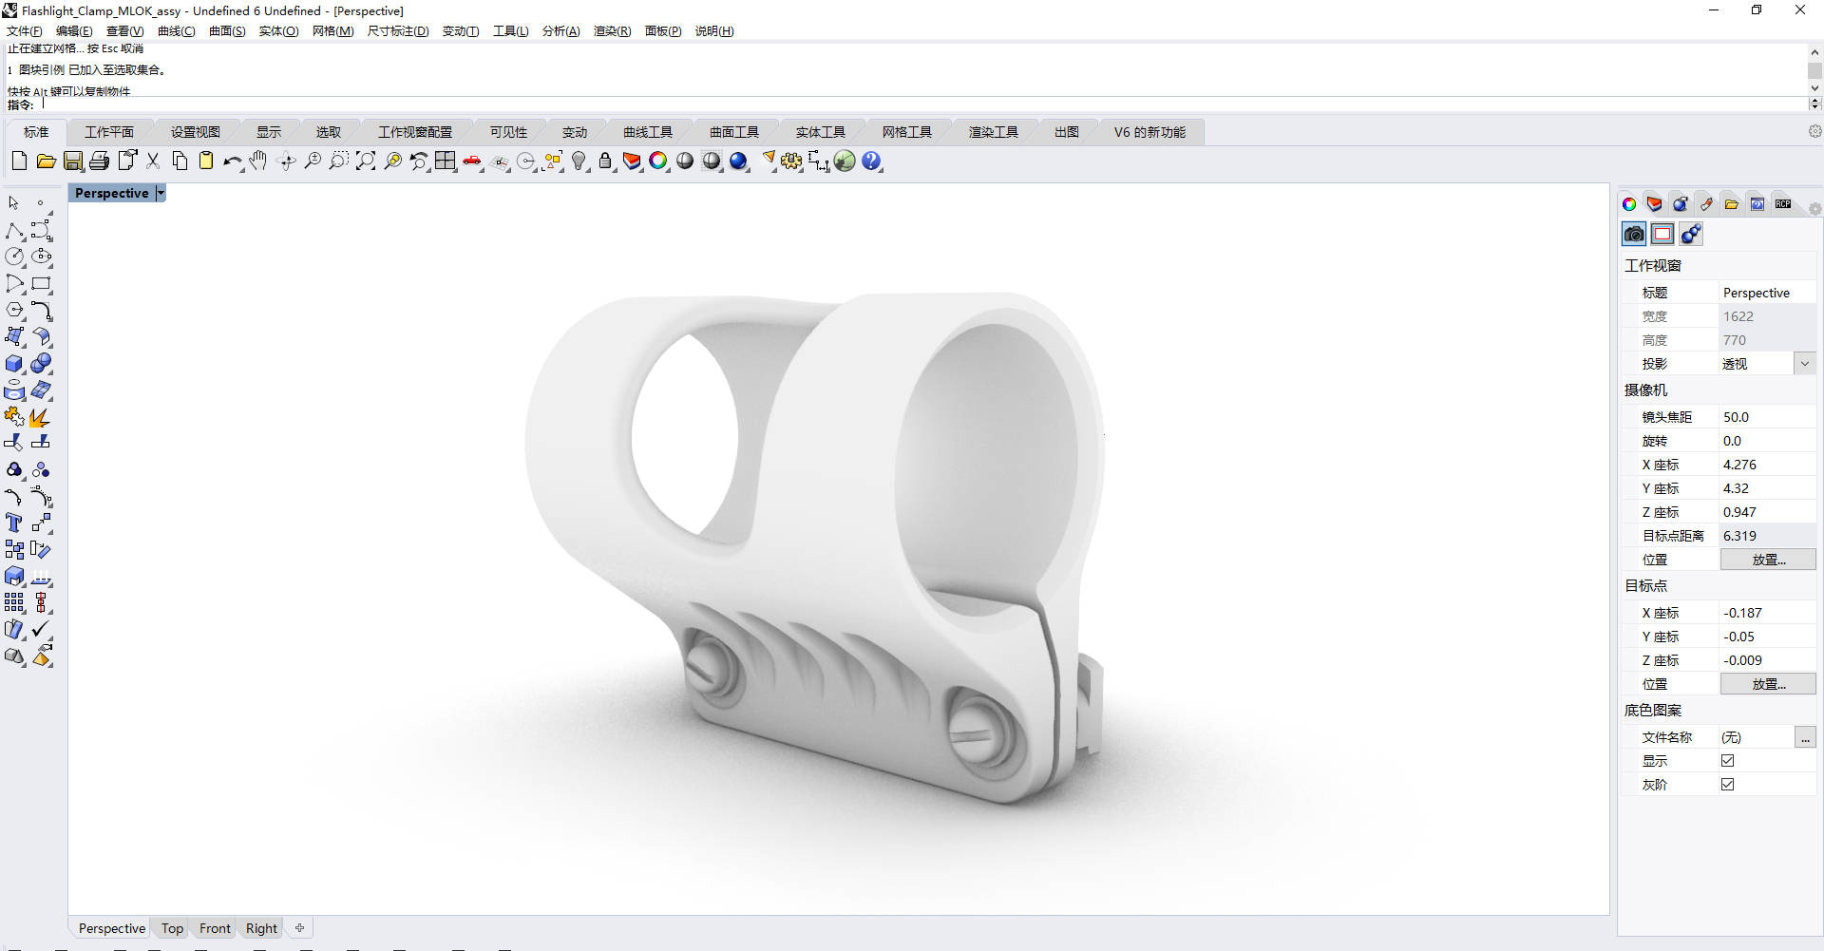Click the Print icon in the toolbar
1824x951 pixels.
(x=99, y=162)
